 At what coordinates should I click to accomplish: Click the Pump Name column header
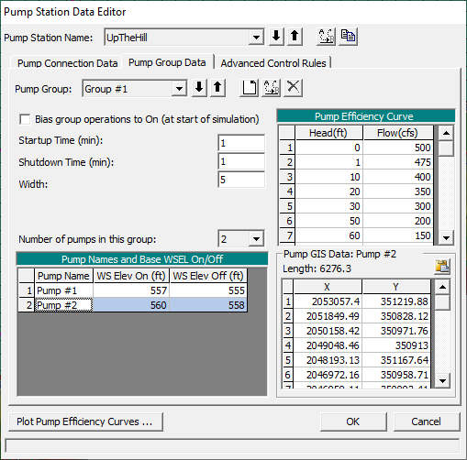(x=64, y=276)
